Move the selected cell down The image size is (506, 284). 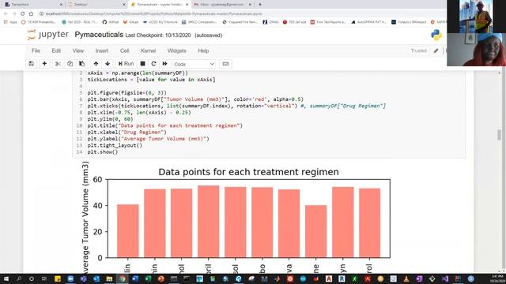point(108,64)
